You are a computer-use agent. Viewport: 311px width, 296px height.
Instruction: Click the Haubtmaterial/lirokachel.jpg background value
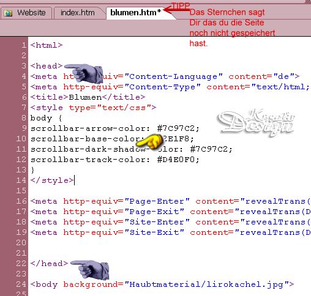pyautogui.click(x=206, y=284)
